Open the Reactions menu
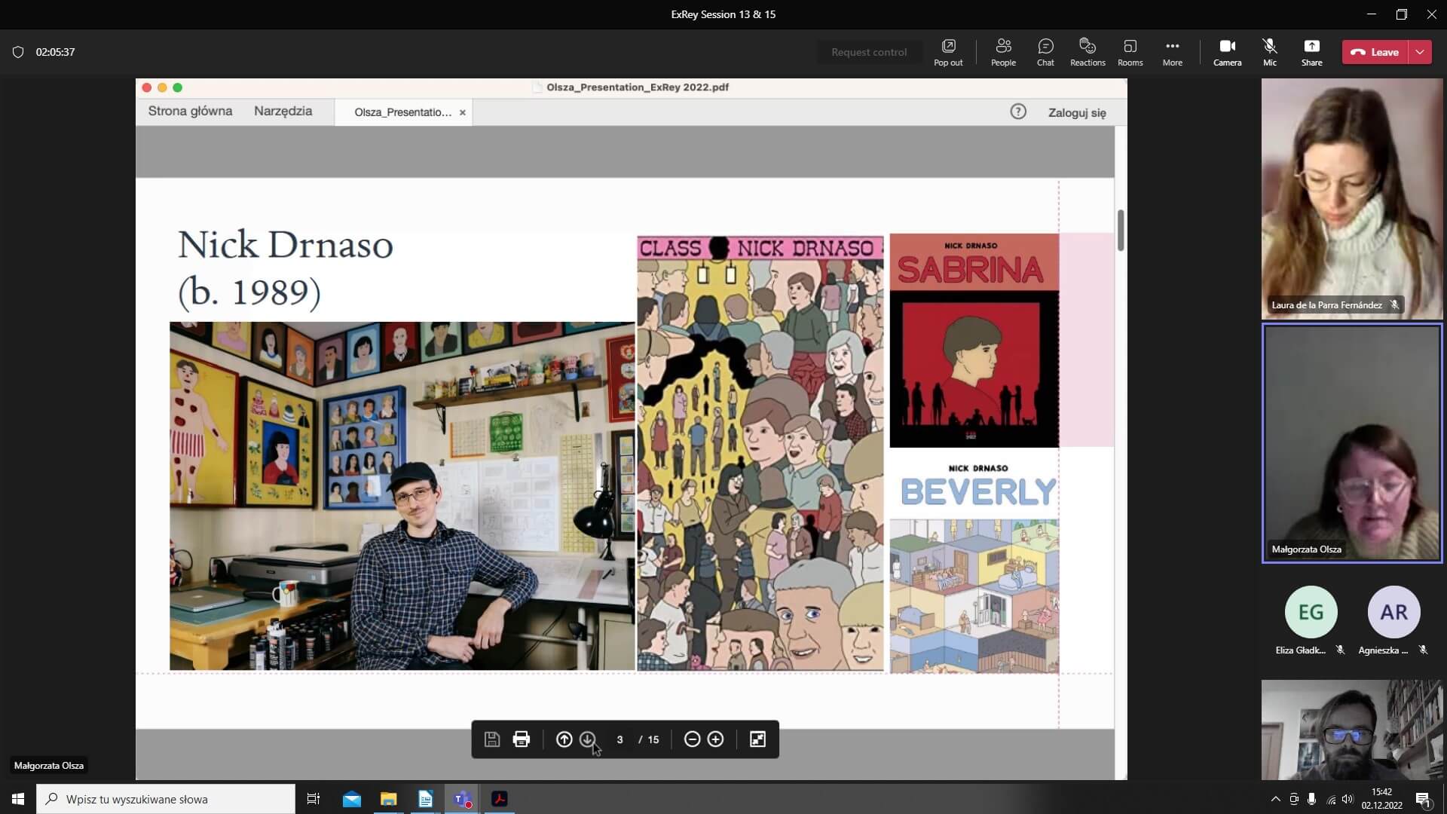This screenshot has height=814, width=1447. [x=1088, y=52]
